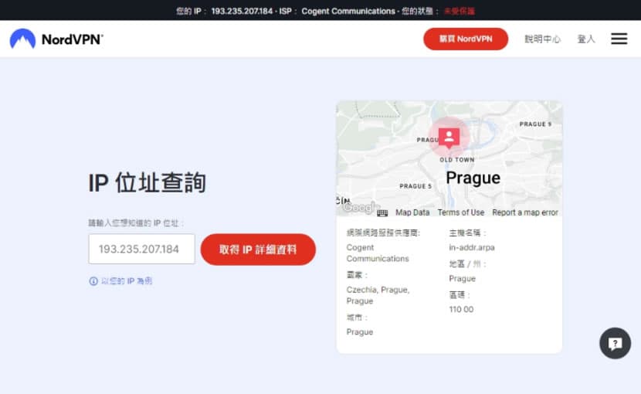Image resolution: width=641 pixels, height=394 pixels.
Task: Open the help chat bubble icon
Action: tap(615, 343)
